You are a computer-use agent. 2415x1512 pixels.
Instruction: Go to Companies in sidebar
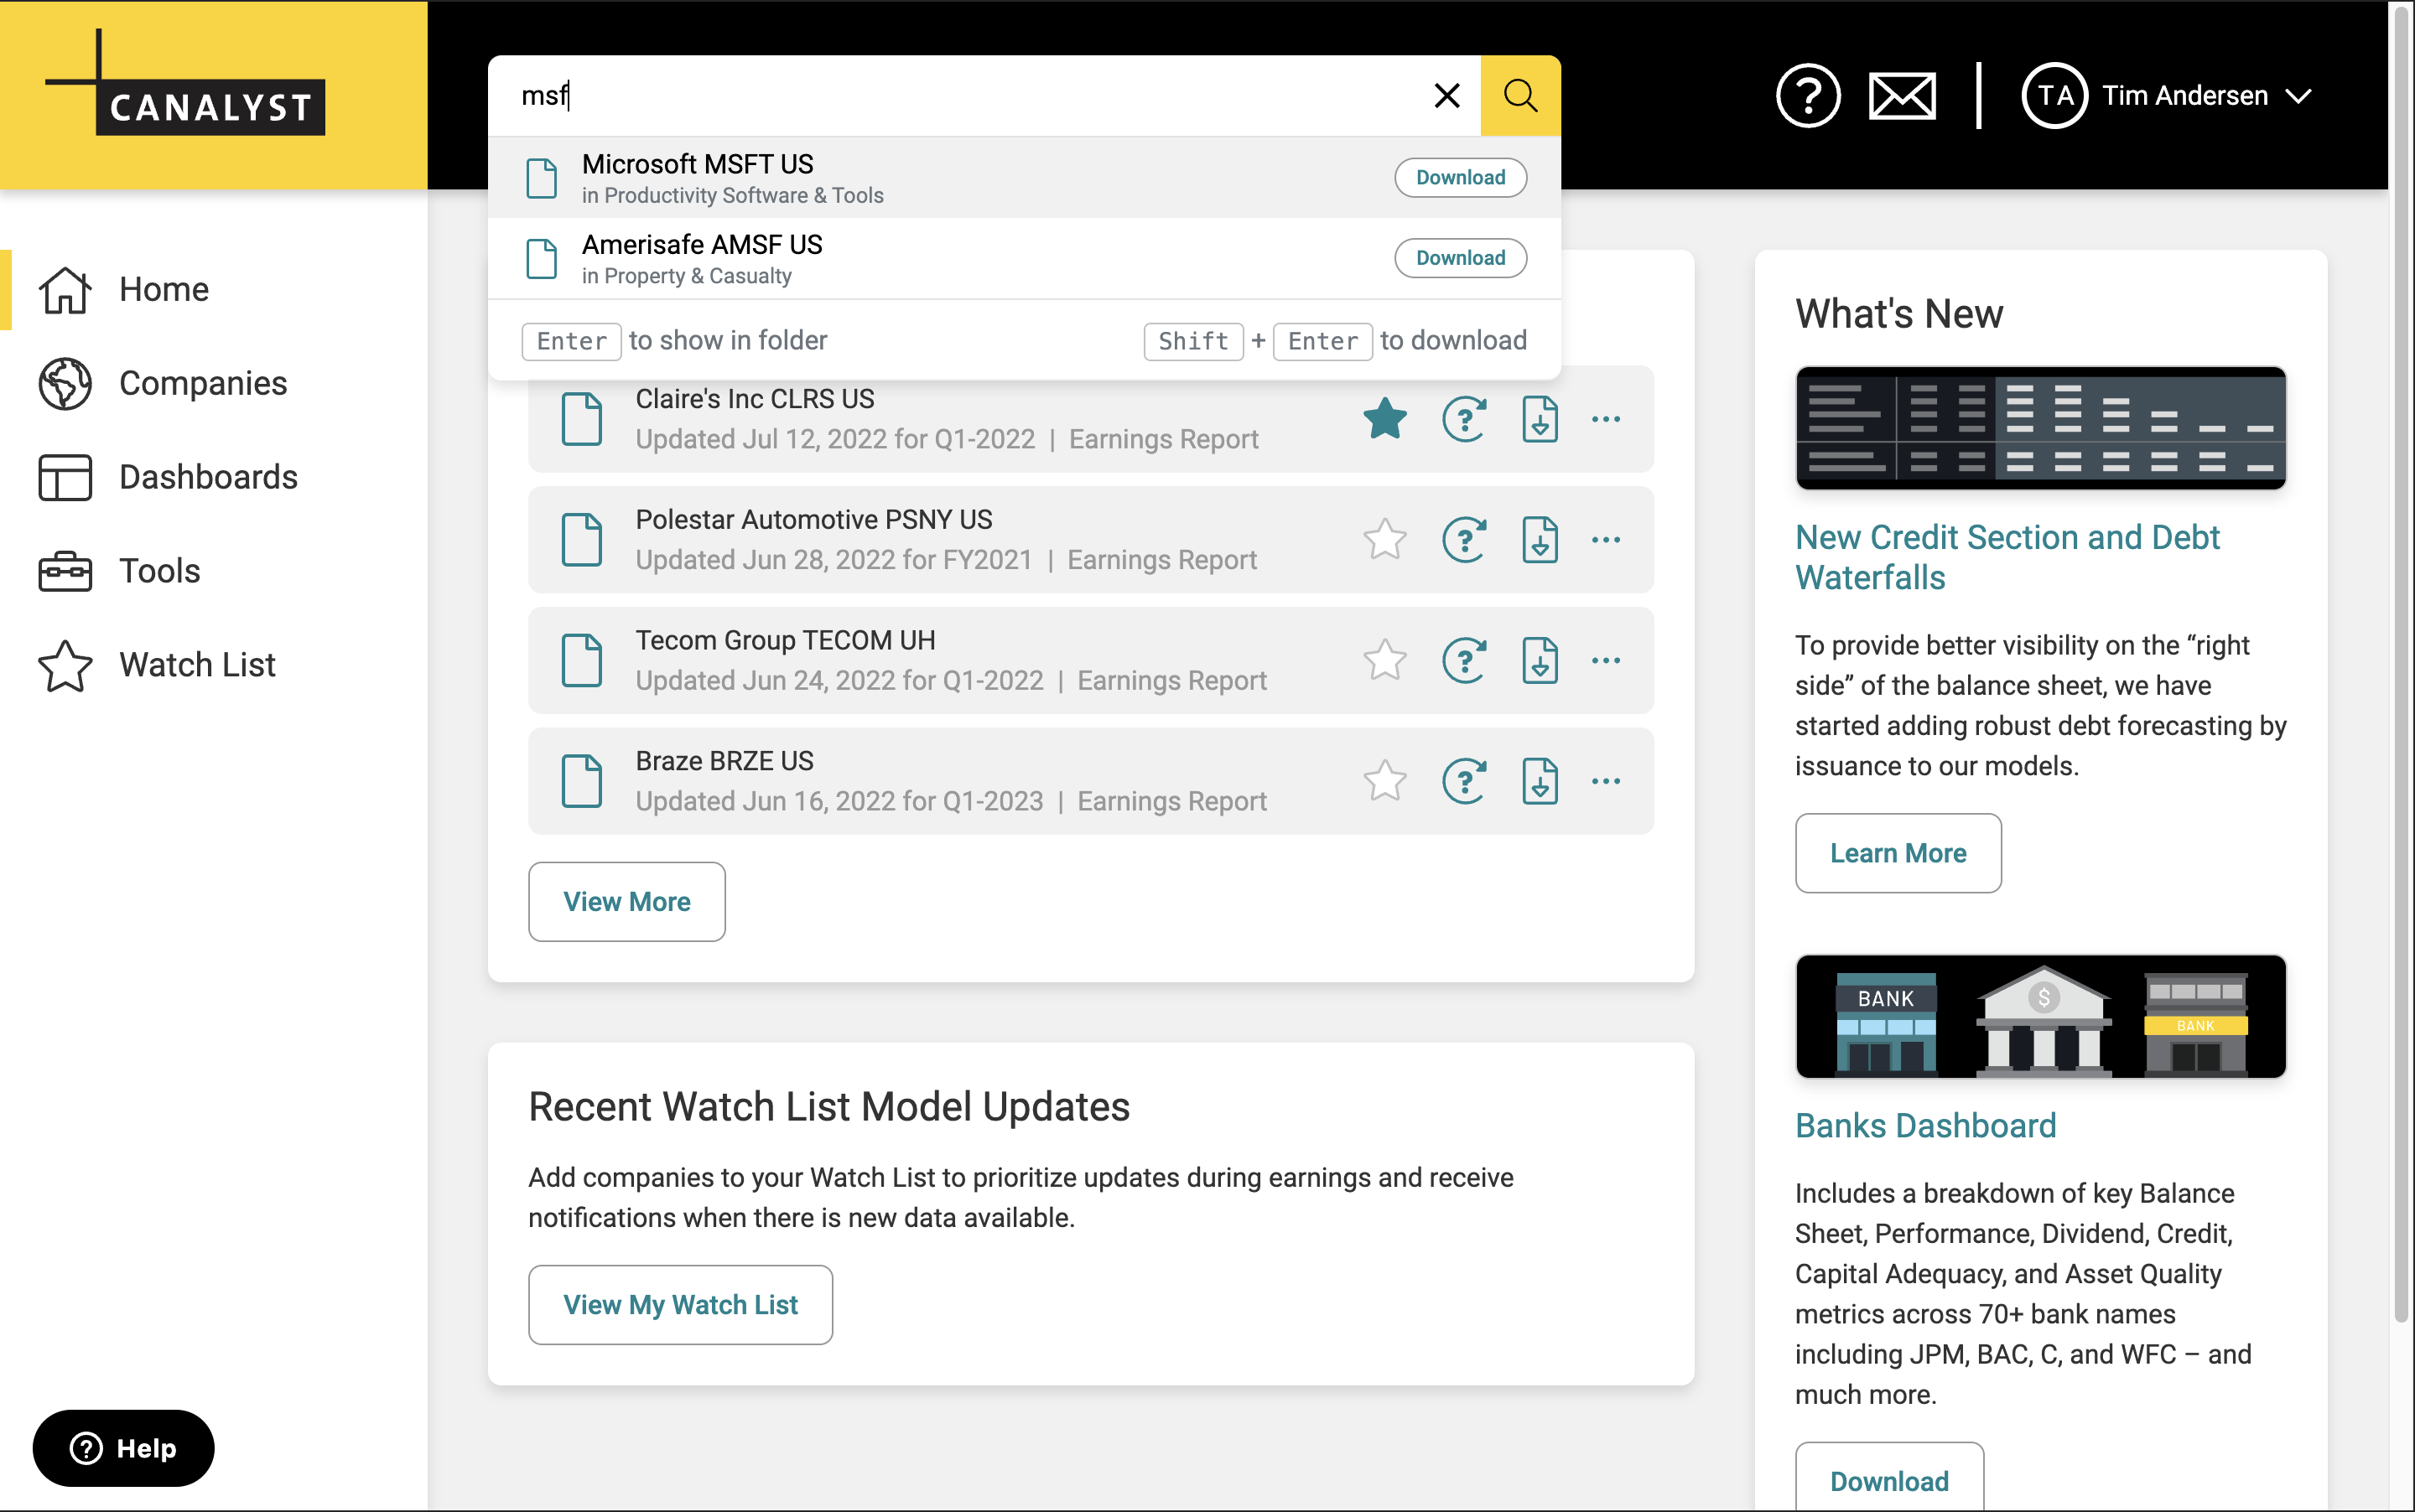202,383
